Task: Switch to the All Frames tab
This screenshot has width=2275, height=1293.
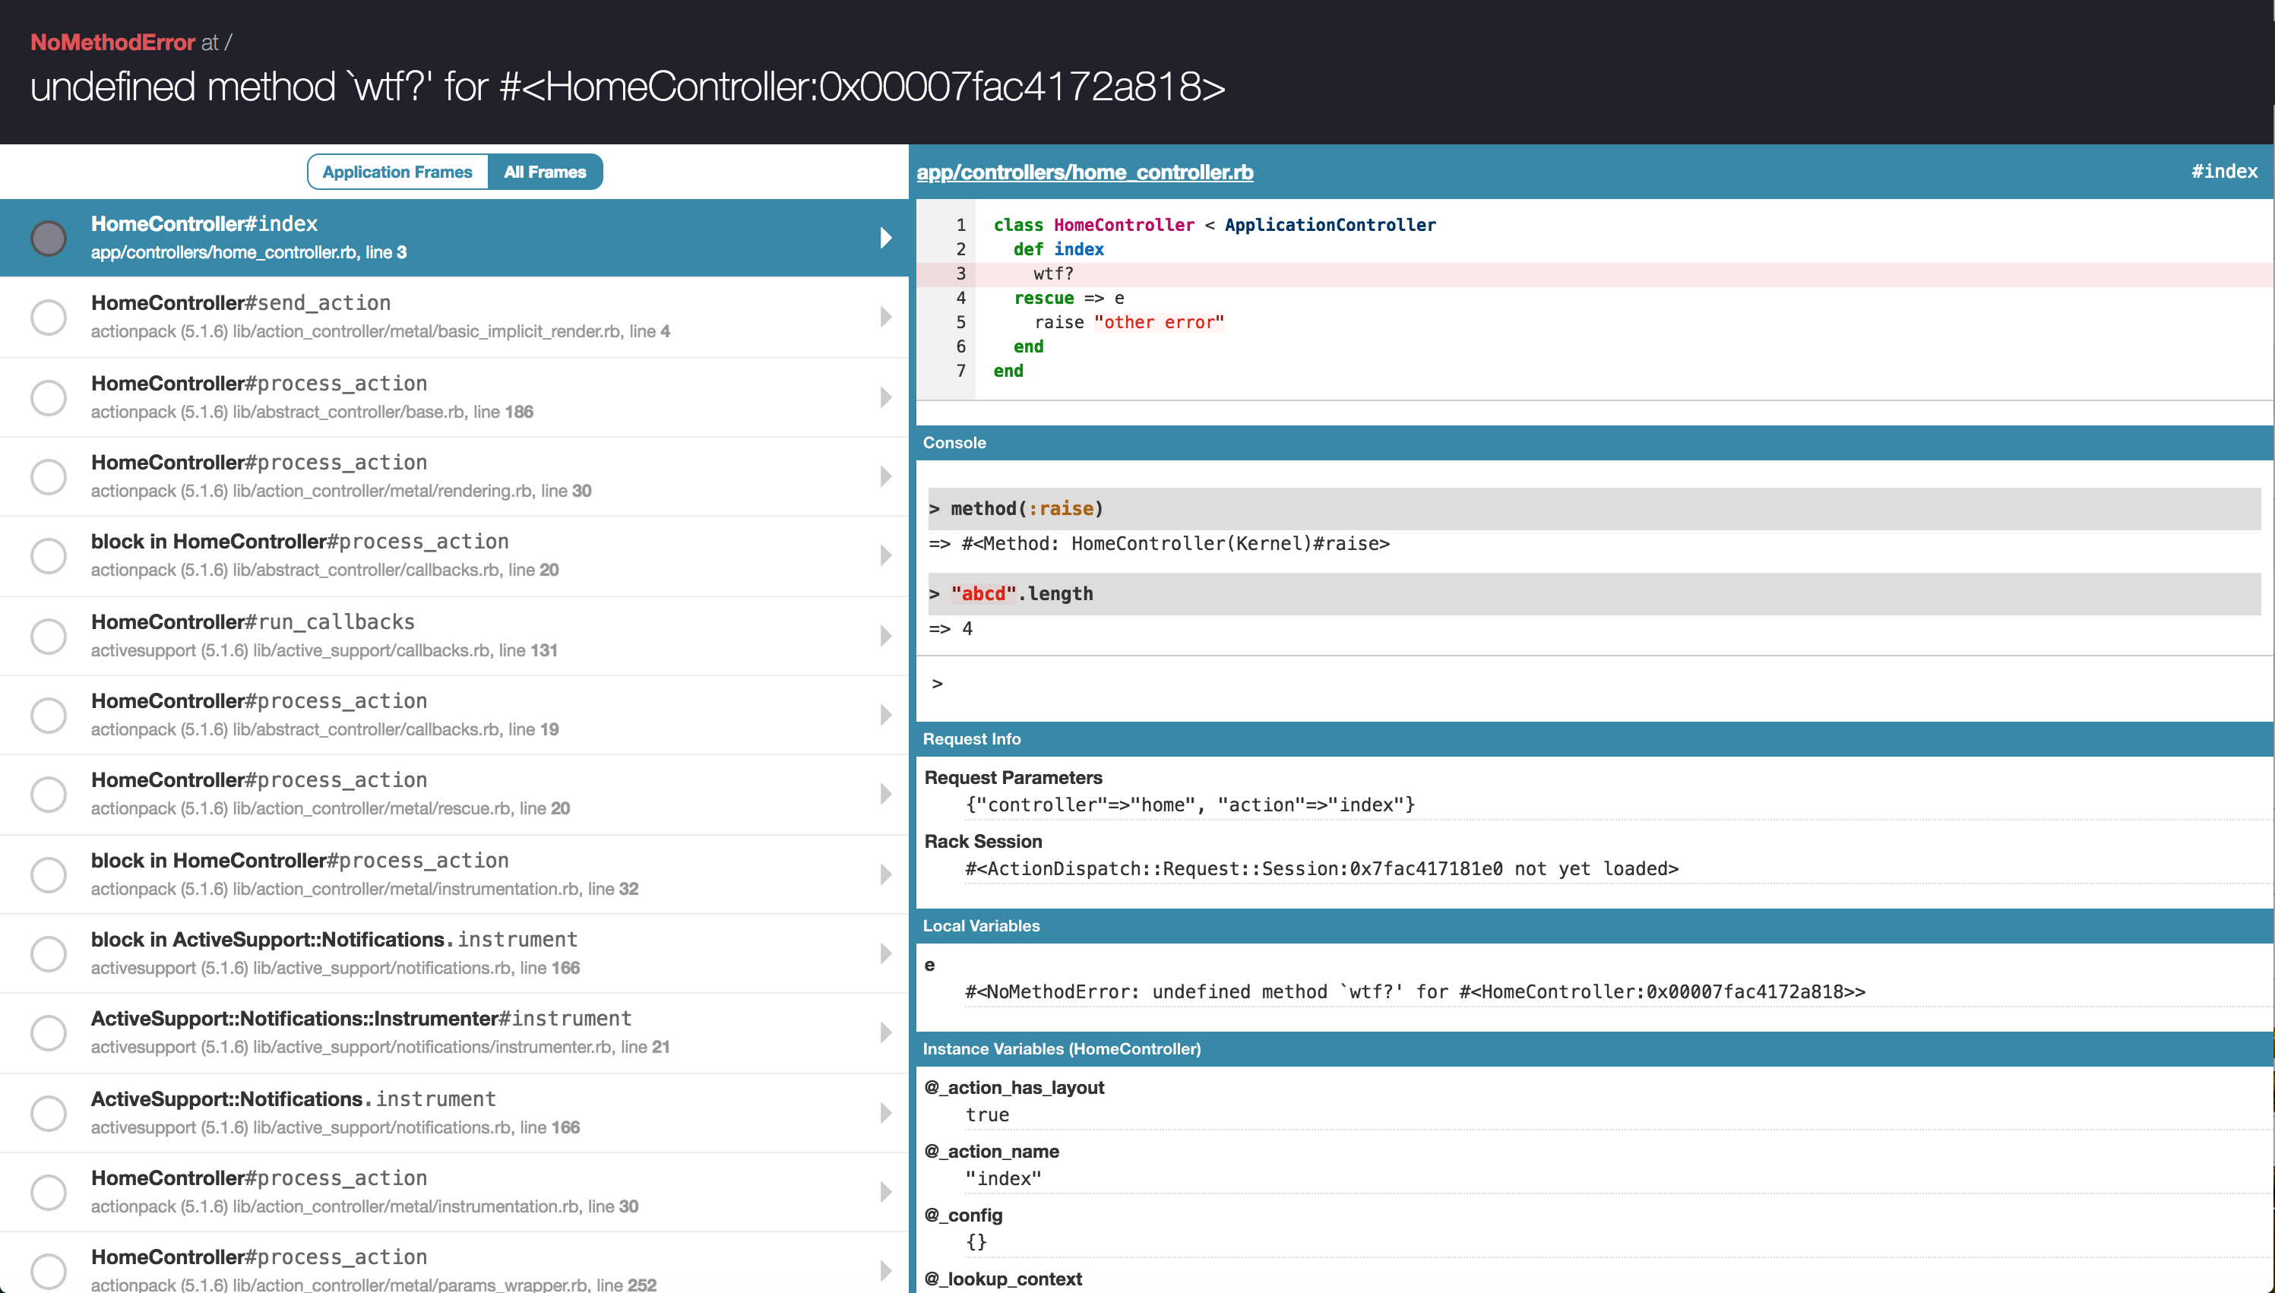Action: (544, 172)
